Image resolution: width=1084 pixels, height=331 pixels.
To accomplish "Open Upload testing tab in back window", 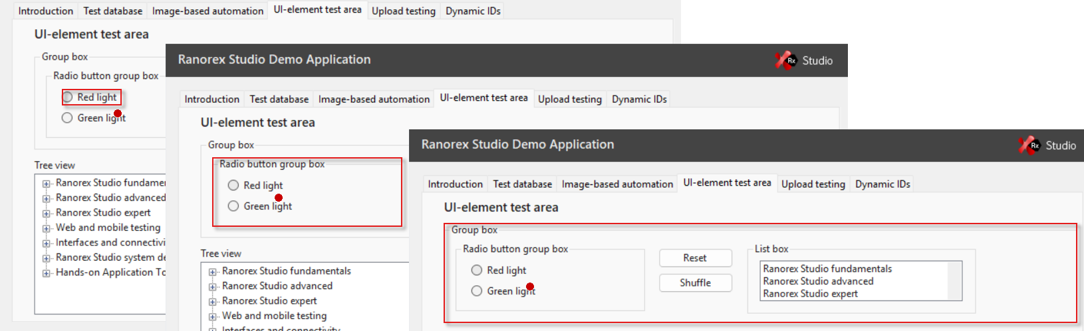I will [x=404, y=11].
